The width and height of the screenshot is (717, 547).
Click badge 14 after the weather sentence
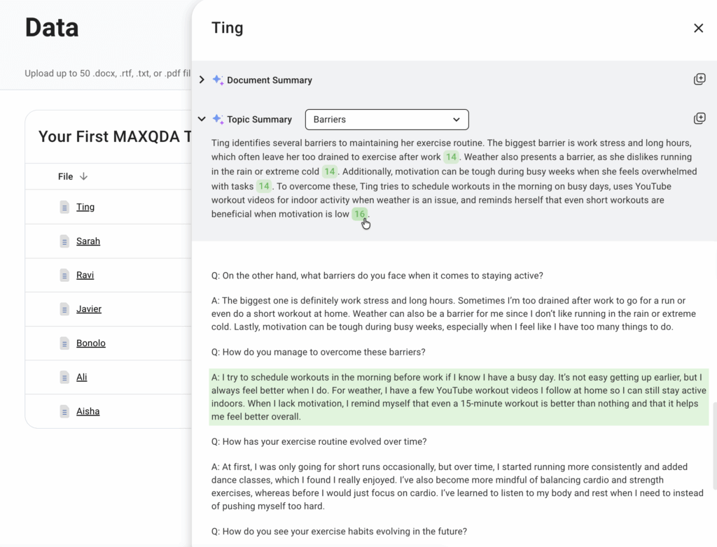[330, 171]
